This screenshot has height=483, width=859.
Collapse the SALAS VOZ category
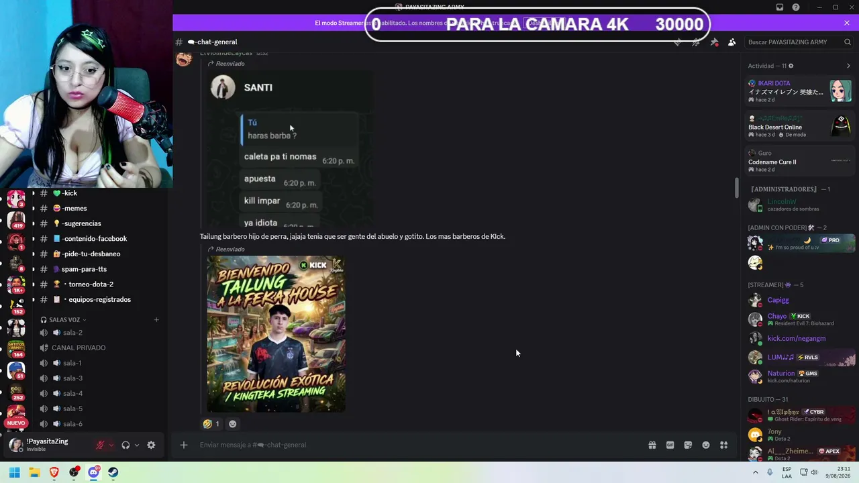[x=64, y=320]
